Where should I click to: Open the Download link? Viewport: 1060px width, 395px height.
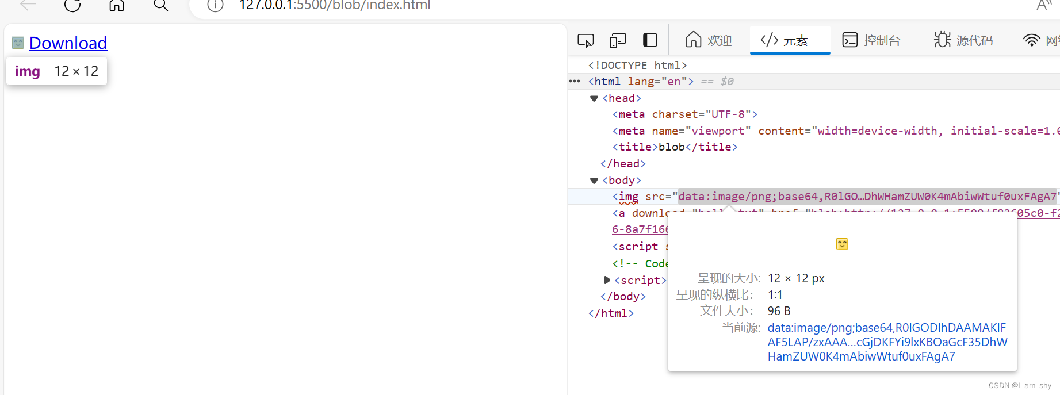[x=68, y=43]
